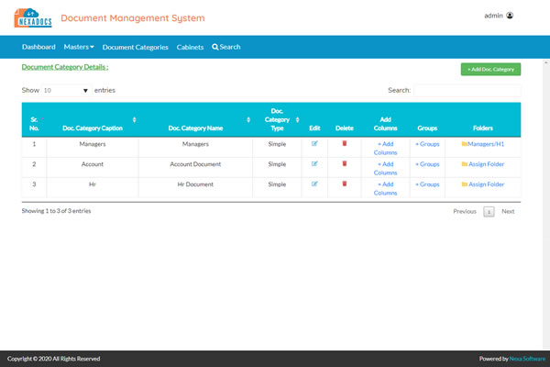Delete the Account category via trash icon
Screen dimensions: 550x367
click(x=345, y=163)
